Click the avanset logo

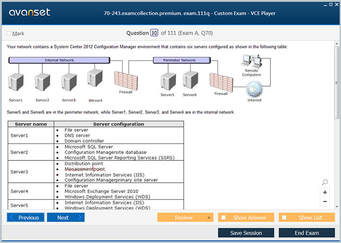point(30,12)
